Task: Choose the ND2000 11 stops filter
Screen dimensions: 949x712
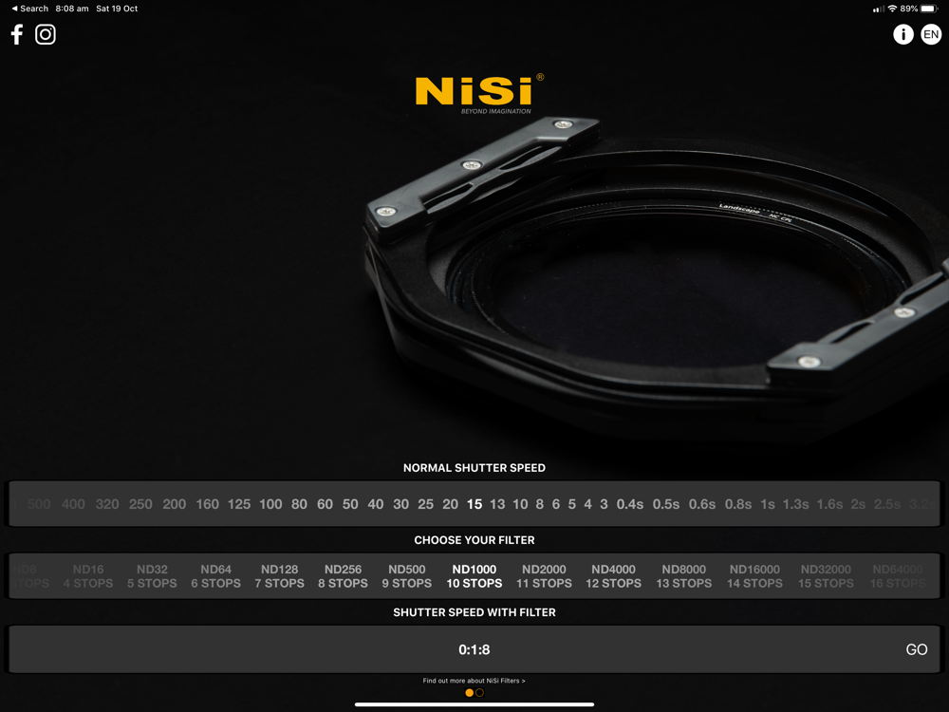Action: (544, 576)
